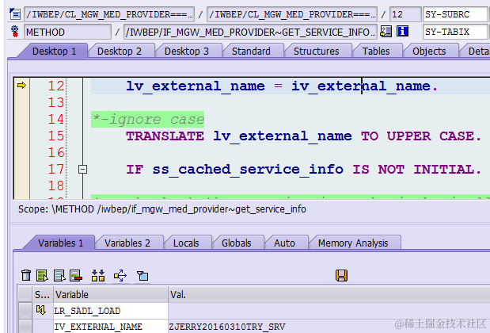This screenshot has height=333, width=490.
Task: Click the Val. column header
Action: (x=329, y=294)
